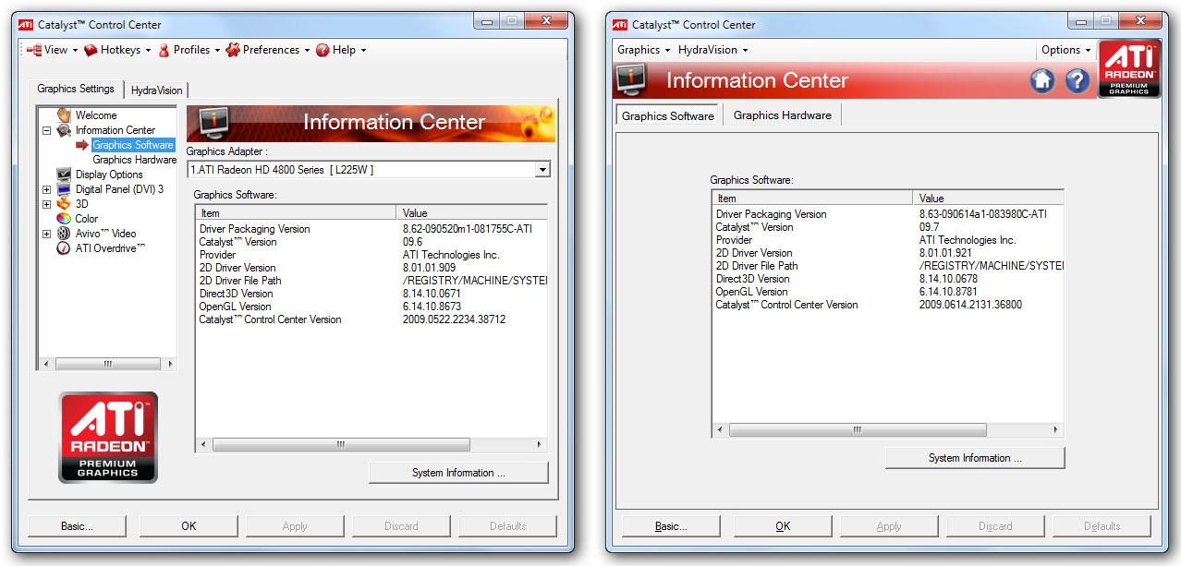Select Graphics Software in the settings tree
Viewport: 1181px width, 566px height.
click(132, 145)
